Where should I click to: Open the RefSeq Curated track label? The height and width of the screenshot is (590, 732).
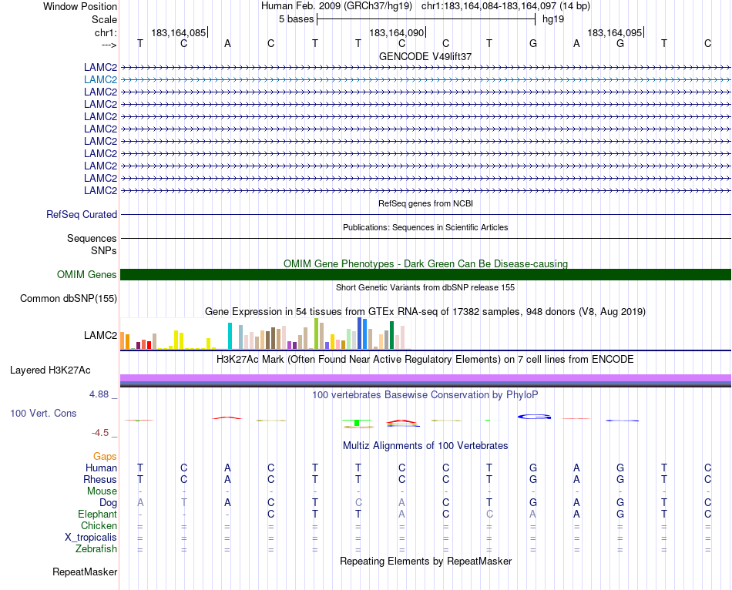click(x=82, y=215)
